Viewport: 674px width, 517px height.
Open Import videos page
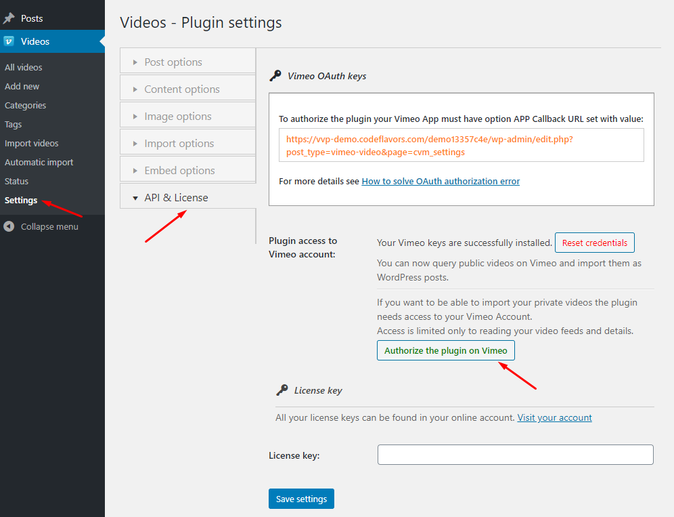(x=31, y=144)
